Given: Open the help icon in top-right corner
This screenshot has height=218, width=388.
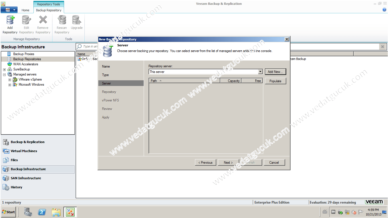Looking at the screenshot, I should pos(385,10).
